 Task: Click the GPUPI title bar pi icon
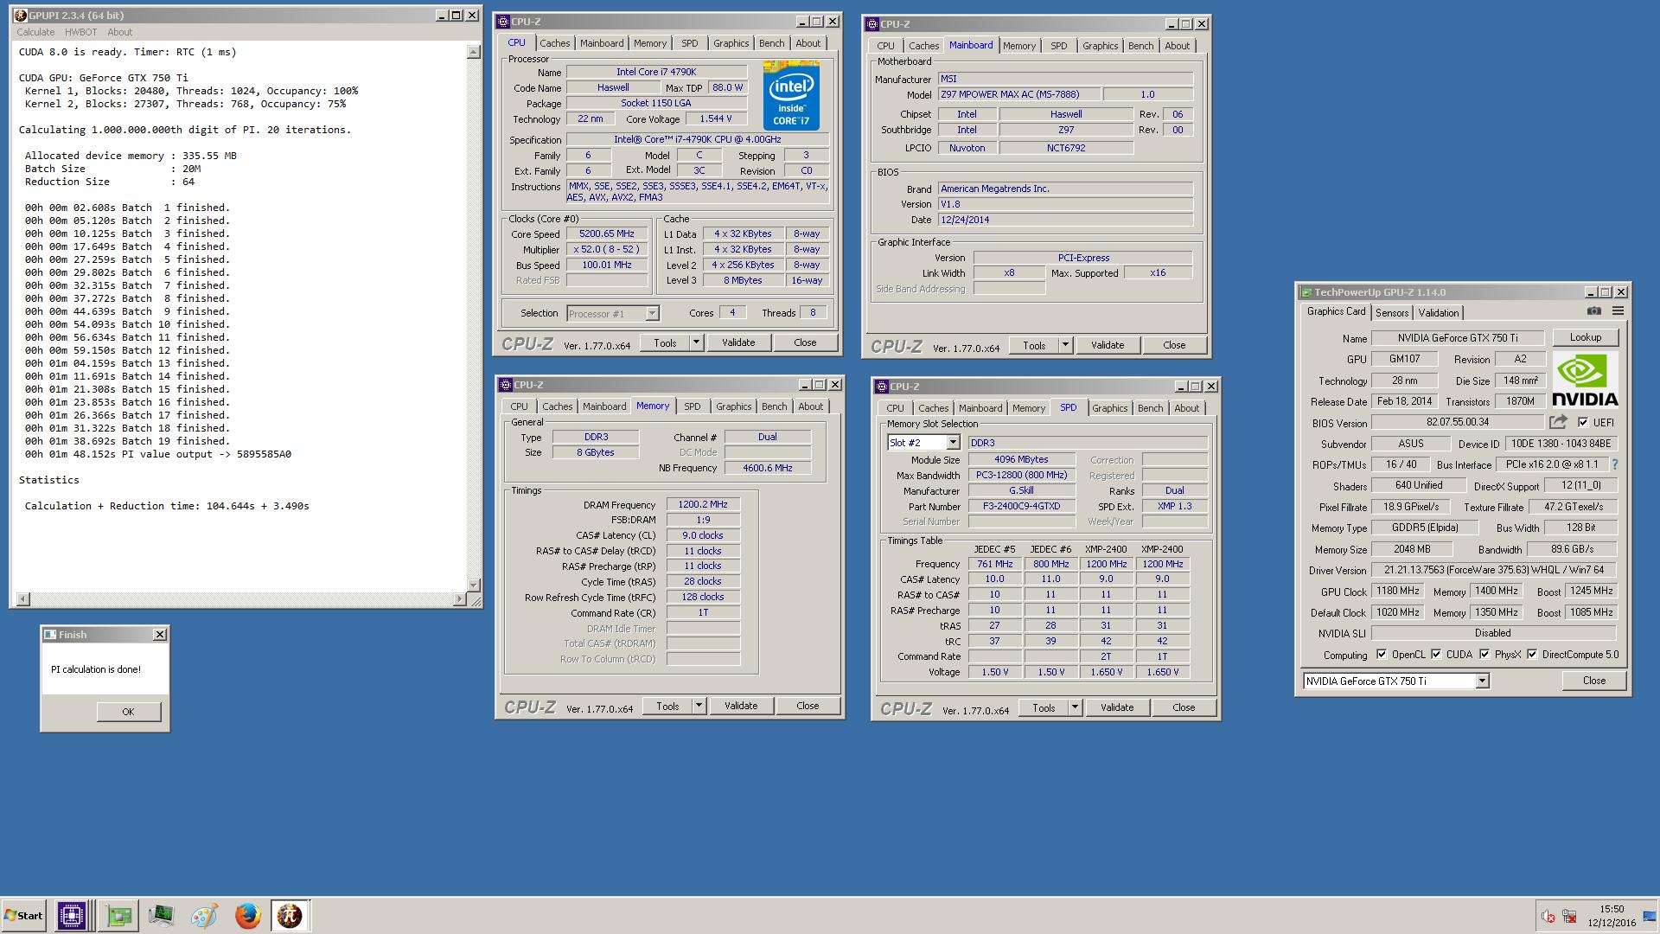(21, 16)
